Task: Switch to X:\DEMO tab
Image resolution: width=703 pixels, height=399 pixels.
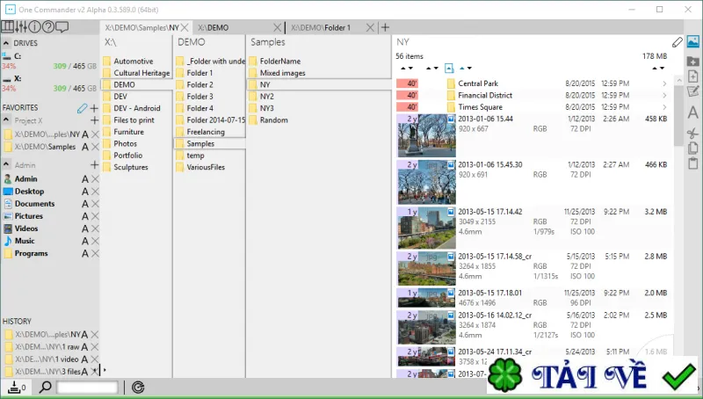Action: point(214,28)
